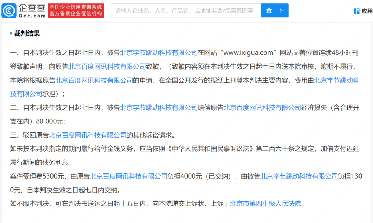Viewport: 373px width, 223px height.
Task: Click the Qcc.com logo icon
Action: tap(9, 11)
